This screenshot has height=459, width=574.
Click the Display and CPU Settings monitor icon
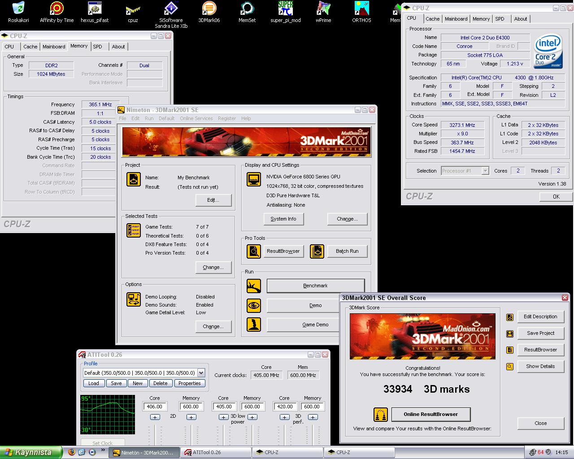pos(254,179)
